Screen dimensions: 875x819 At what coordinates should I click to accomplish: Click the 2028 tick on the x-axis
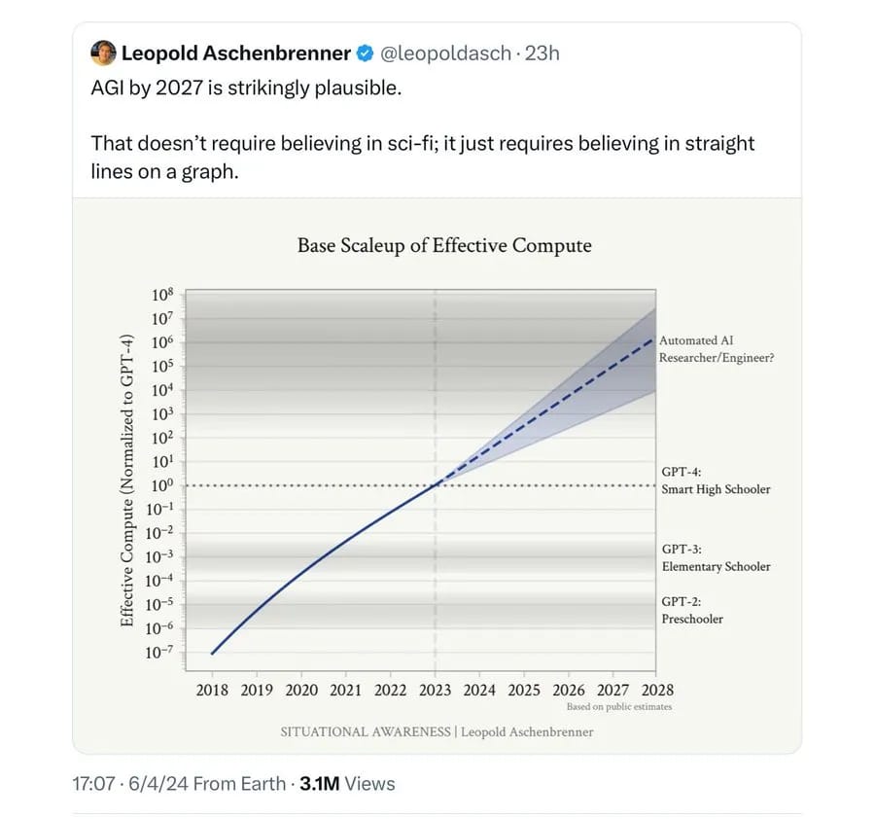pyautogui.click(x=658, y=691)
